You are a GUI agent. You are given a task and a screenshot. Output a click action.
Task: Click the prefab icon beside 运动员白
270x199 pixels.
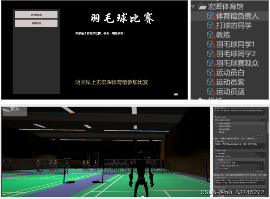pos(211,73)
